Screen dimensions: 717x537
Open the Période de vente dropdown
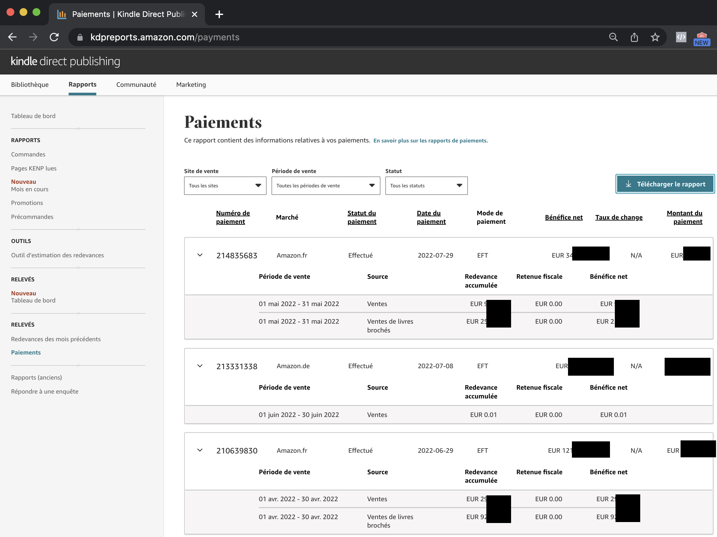(x=326, y=186)
